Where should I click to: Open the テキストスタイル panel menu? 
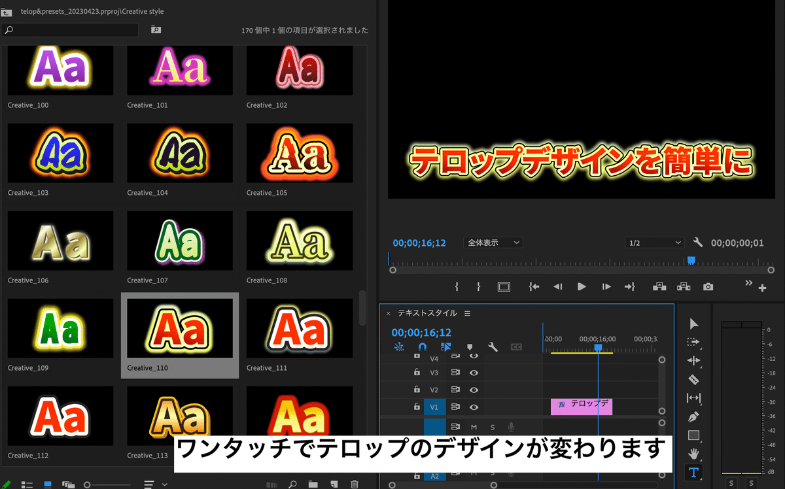(x=467, y=313)
